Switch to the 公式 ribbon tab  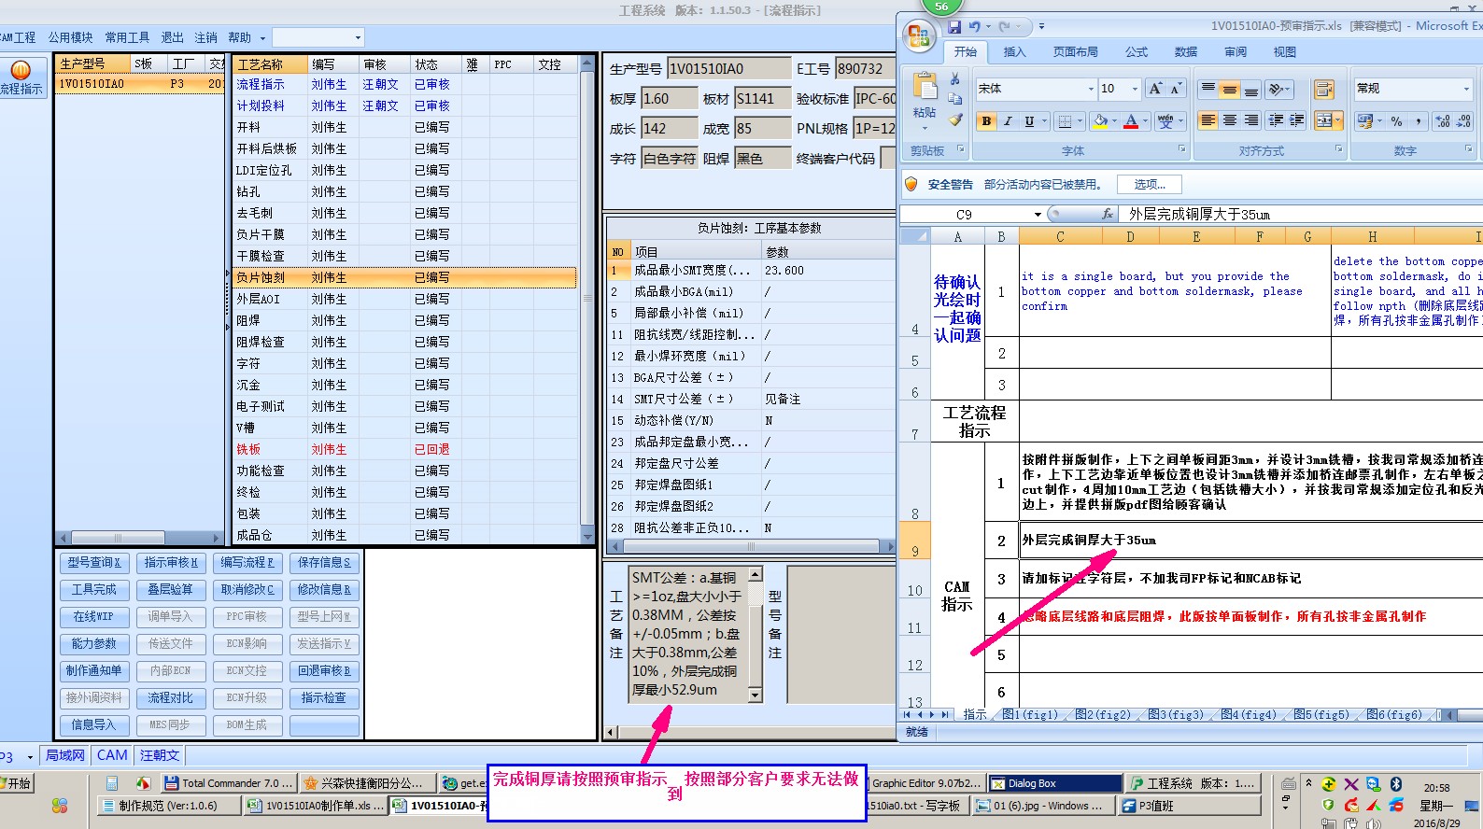tap(1137, 52)
